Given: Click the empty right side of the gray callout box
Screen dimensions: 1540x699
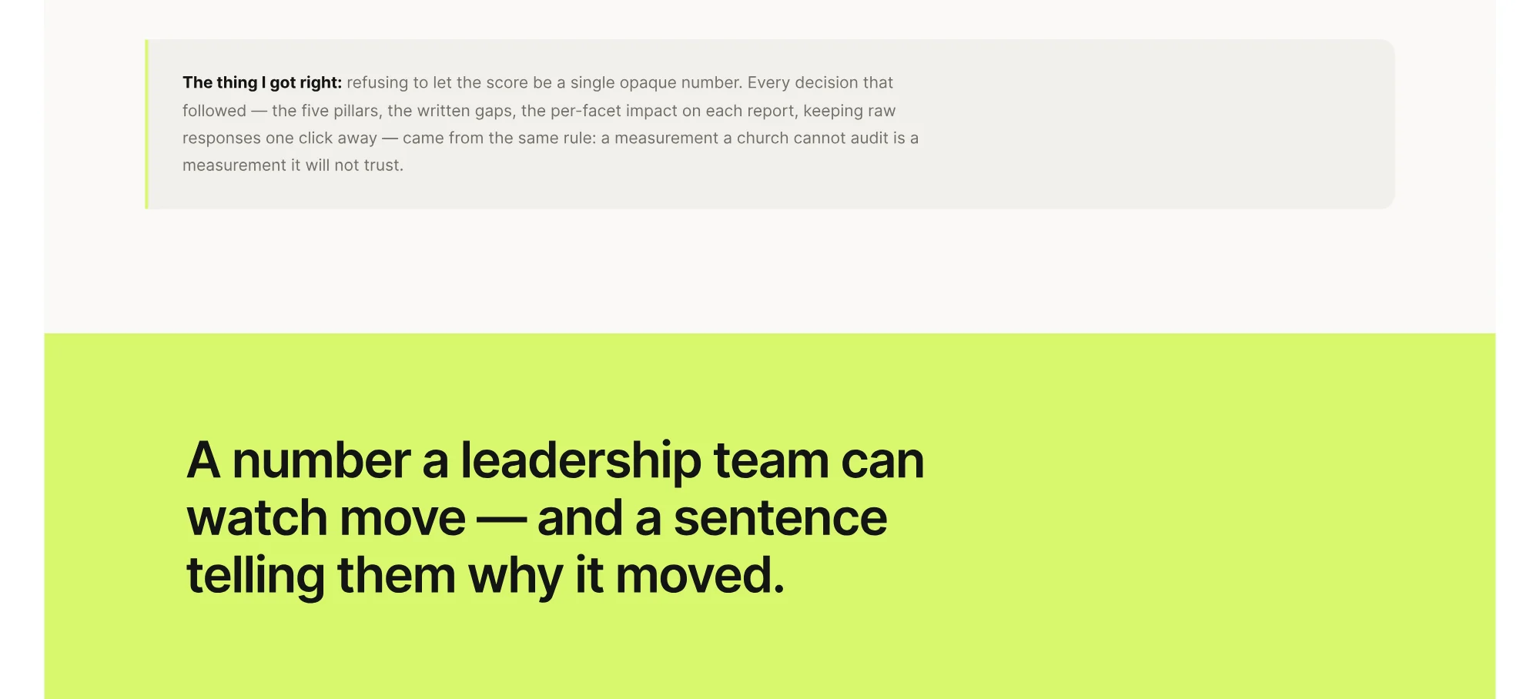Looking at the screenshot, I should (x=1155, y=124).
